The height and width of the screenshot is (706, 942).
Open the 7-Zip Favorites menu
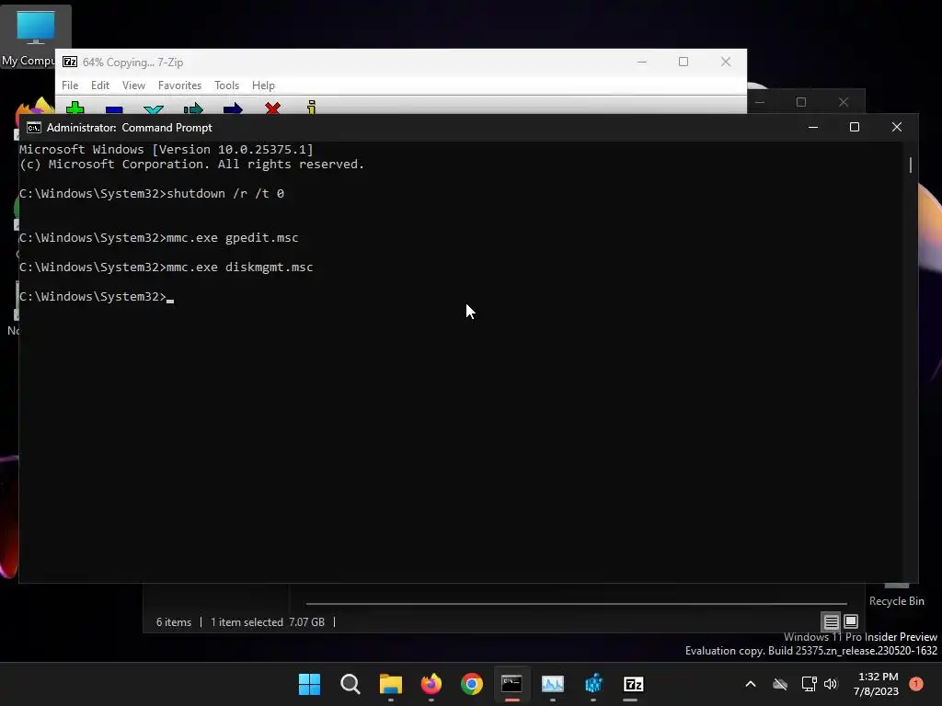[x=179, y=85]
